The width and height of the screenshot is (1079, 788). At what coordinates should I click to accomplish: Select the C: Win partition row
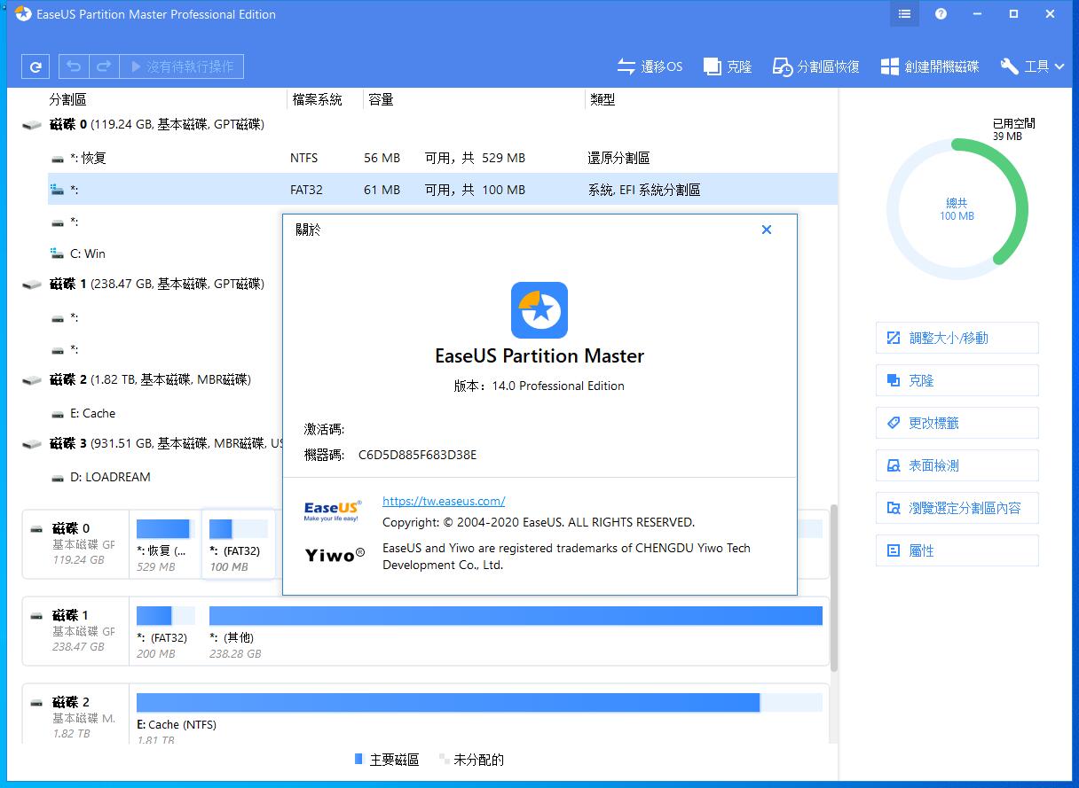pos(165,254)
